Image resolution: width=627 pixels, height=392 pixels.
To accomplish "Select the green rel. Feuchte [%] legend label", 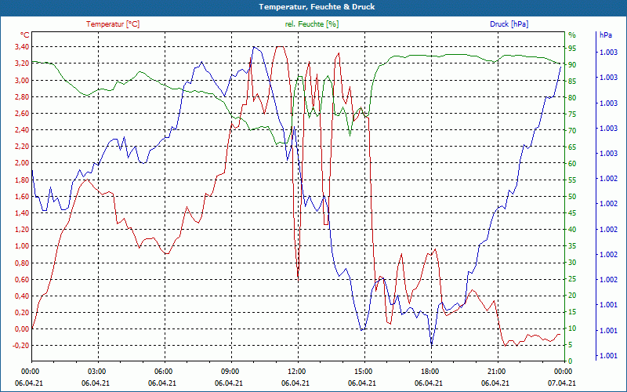I will [311, 24].
